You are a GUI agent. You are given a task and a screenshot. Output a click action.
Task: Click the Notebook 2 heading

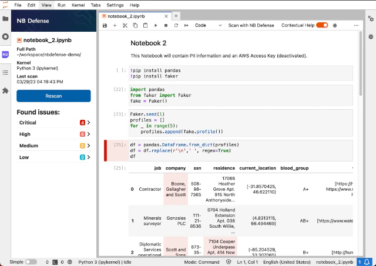(x=149, y=43)
